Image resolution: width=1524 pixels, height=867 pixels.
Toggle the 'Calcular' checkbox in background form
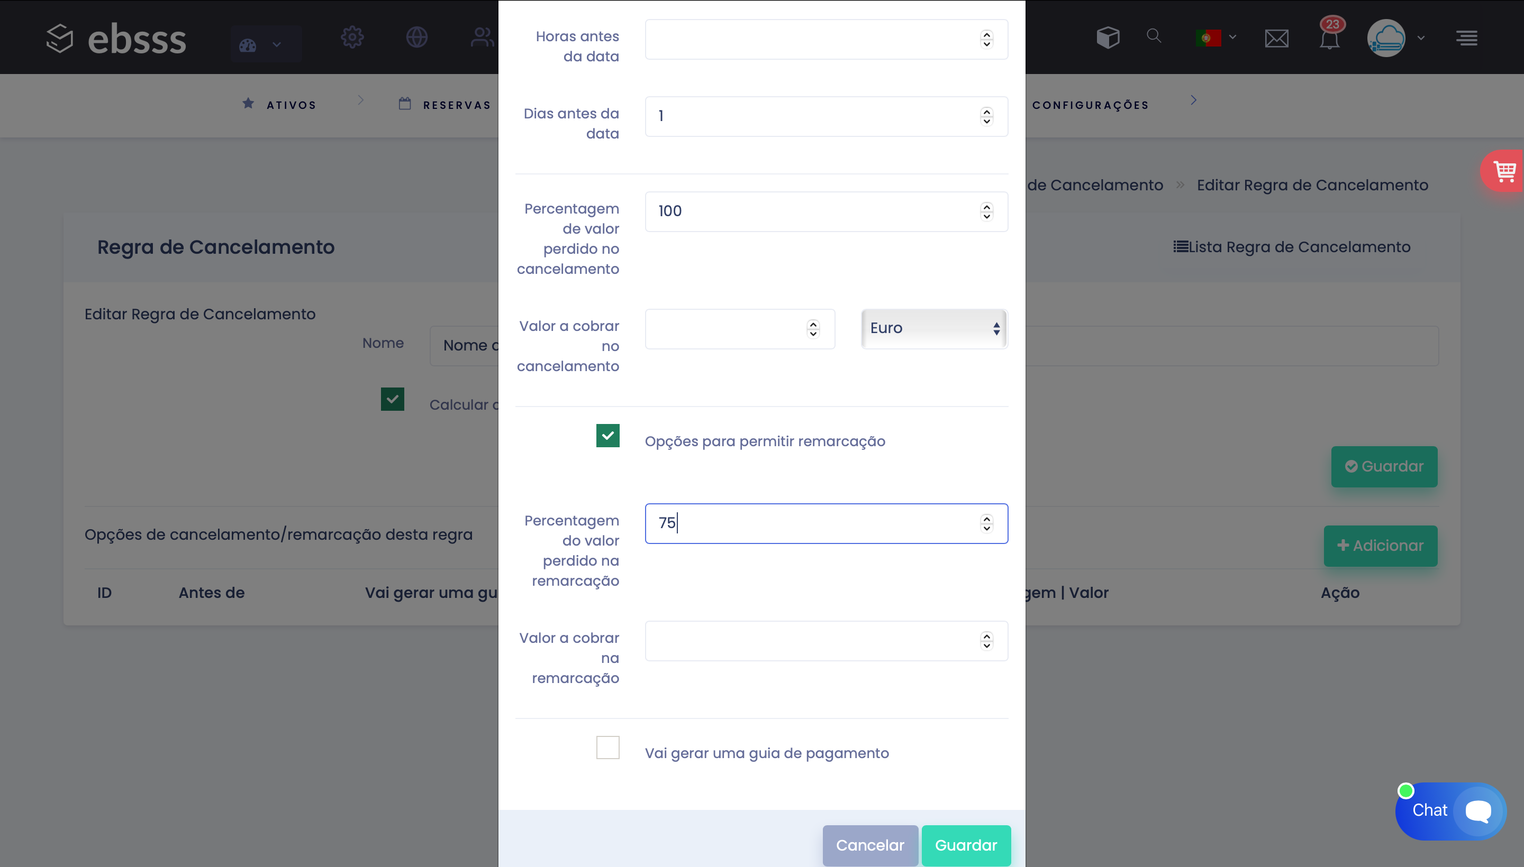392,400
